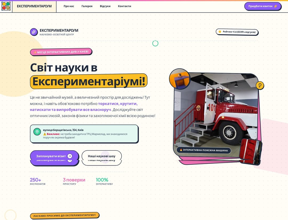The height and width of the screenshot is (220, 288).
Task: Click the 250+ експонатів statistic
Action: (x=38, y=181)
